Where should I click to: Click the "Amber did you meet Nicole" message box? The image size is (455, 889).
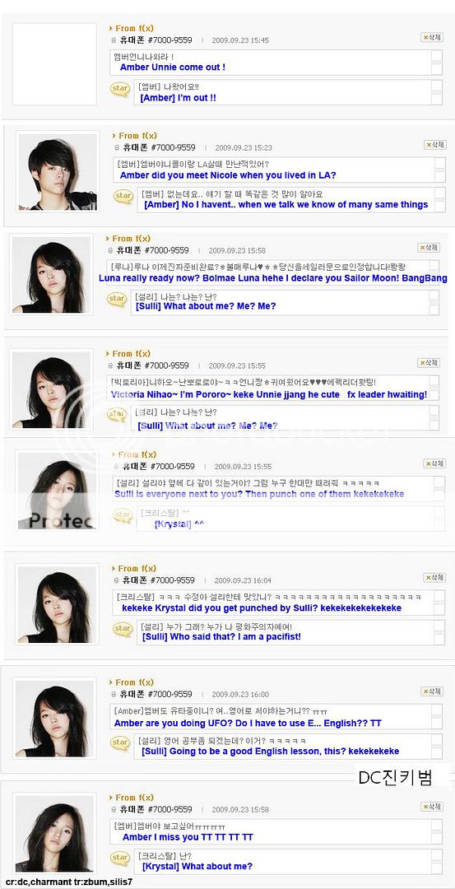tap(280, 170)
